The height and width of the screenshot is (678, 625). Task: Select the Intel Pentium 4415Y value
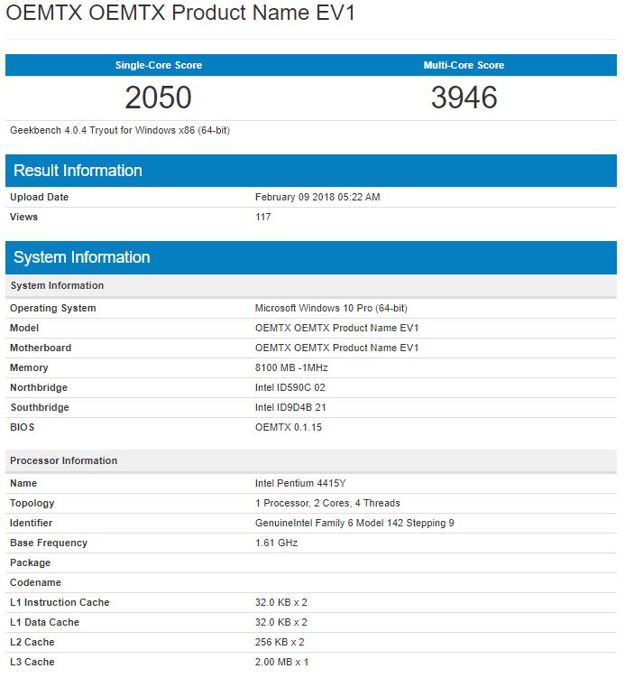tap(300, 483)
